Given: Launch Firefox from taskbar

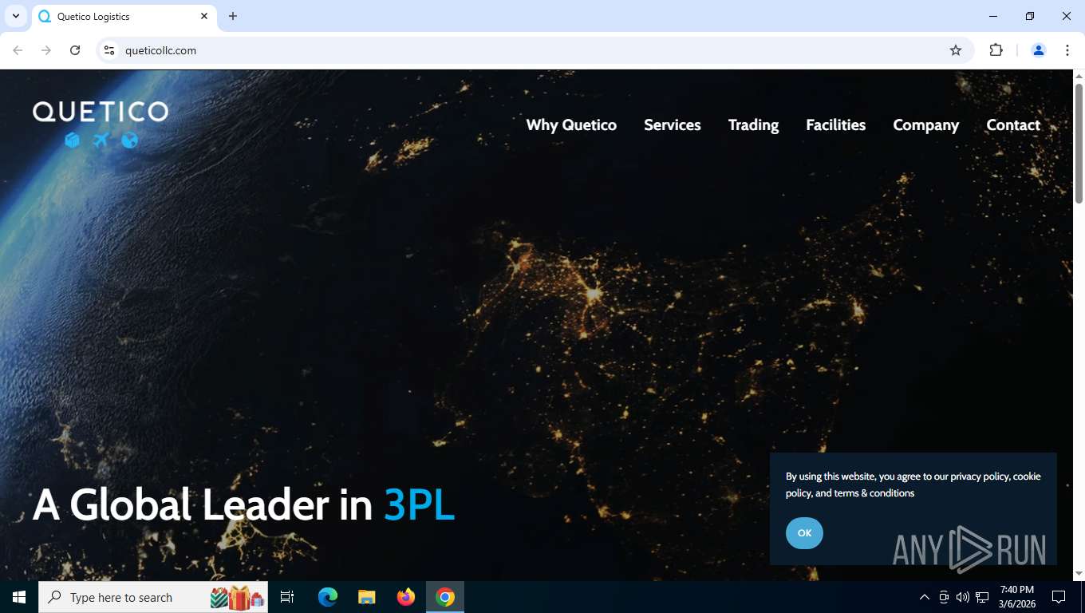Looking at the screenshot, I should (x=406, y=597).
